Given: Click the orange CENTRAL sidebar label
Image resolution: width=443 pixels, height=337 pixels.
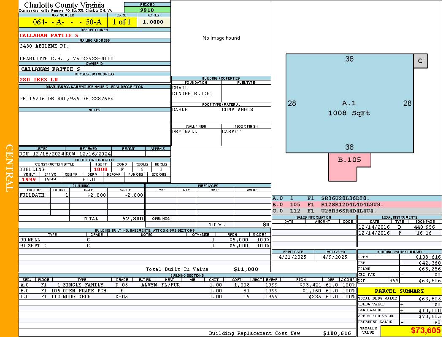Looking at the screenshot, I should point(9,168).
